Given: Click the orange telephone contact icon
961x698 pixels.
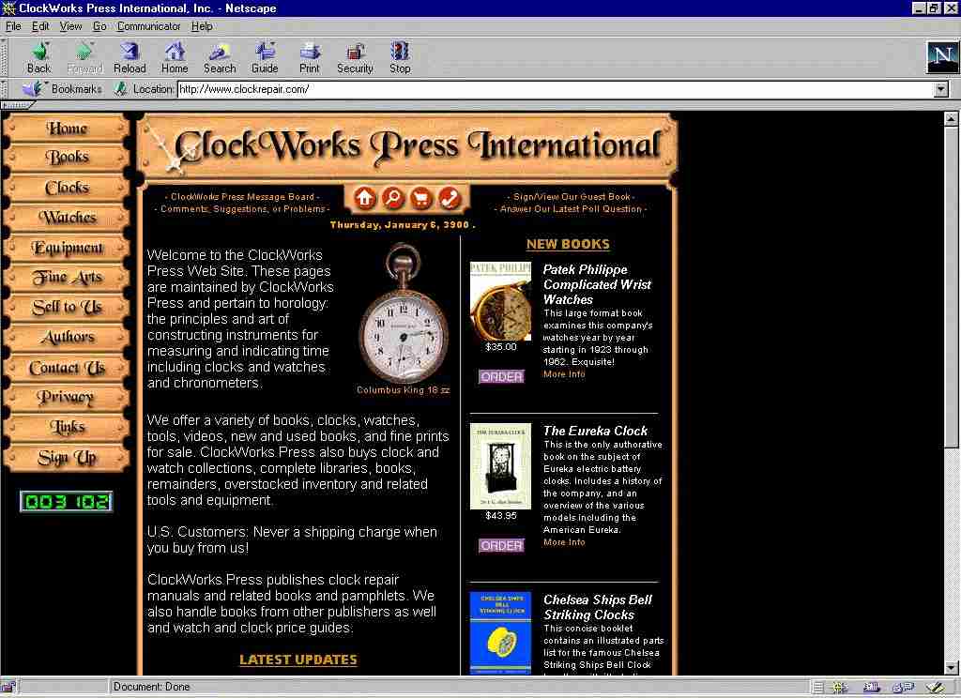Looking at the screenshot, I should tap(450, 198).
